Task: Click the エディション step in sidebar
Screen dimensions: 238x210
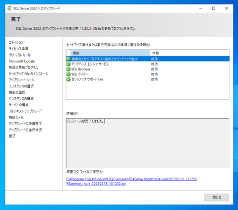Action: tap(16, 42)
